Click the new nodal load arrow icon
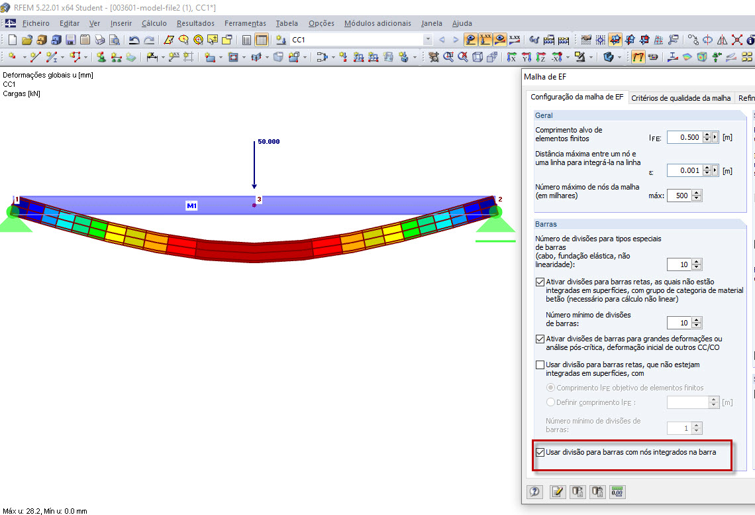The height and width of the screenshot is (515, 755). coord(343,57)
